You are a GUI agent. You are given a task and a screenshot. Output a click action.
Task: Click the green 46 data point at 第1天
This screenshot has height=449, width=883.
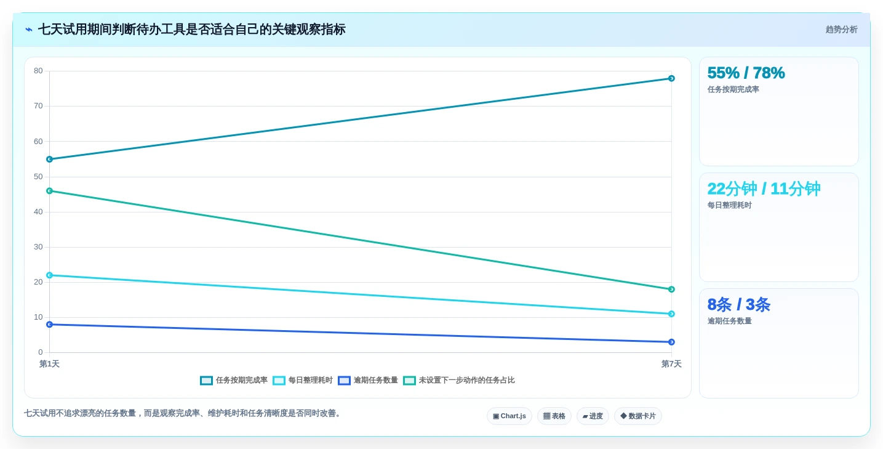coord(50,191)
